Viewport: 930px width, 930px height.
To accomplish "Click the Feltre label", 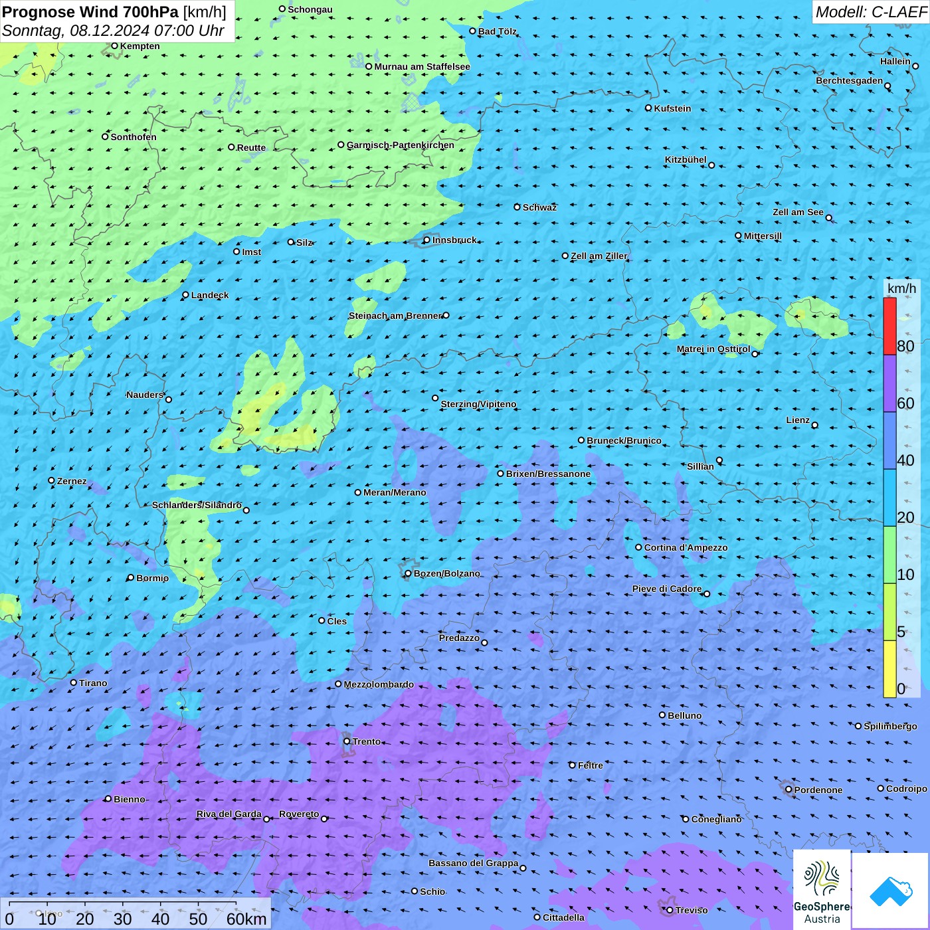I will point(591,765).
